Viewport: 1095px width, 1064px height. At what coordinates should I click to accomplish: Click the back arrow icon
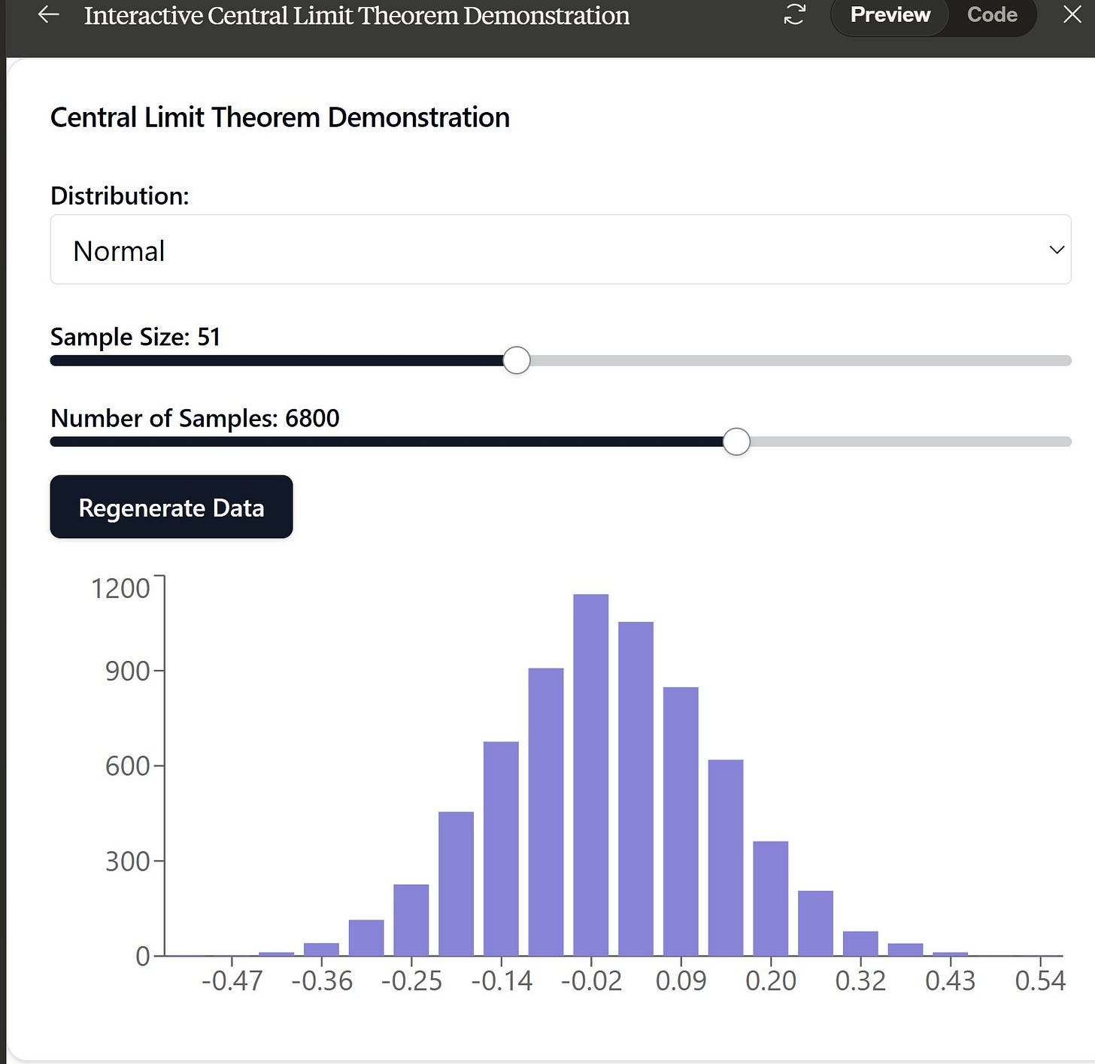[48, 14]
